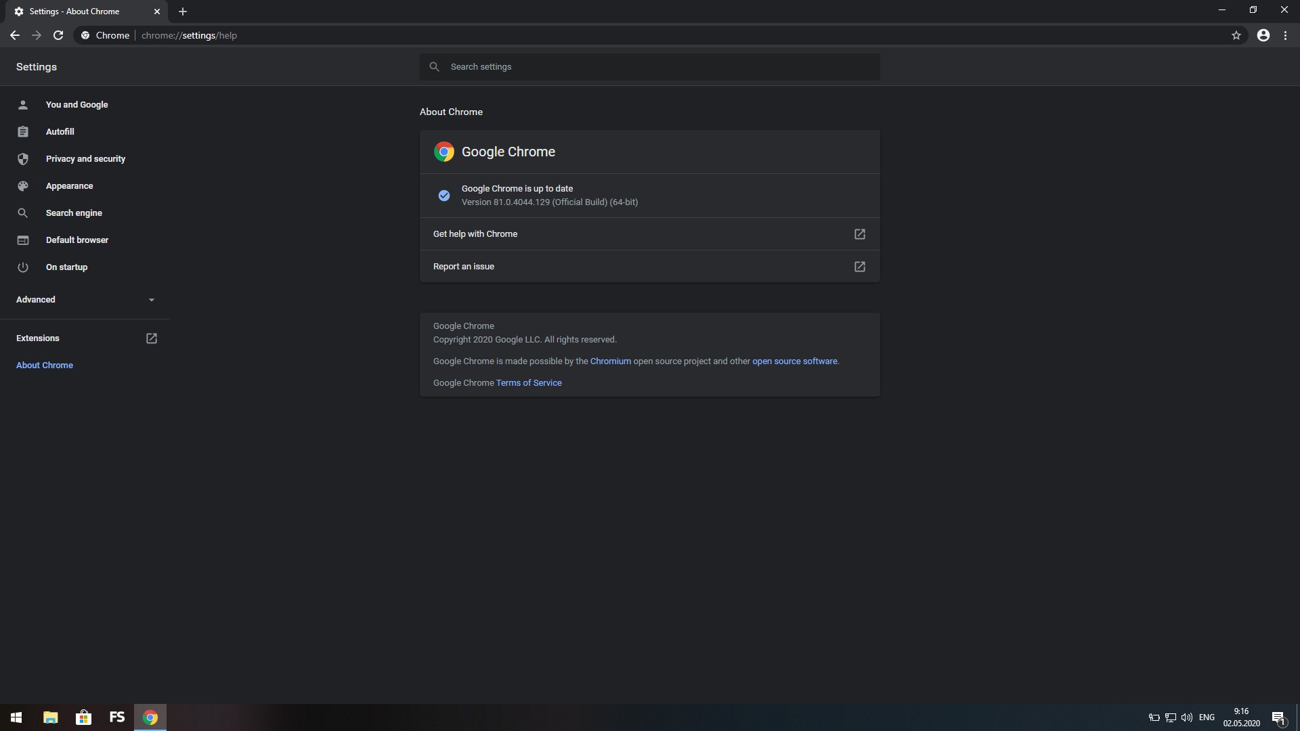The height and width of the screenshot is (731, 1300).
Task: Open Get help with Chrome
Action: (650, 234)
